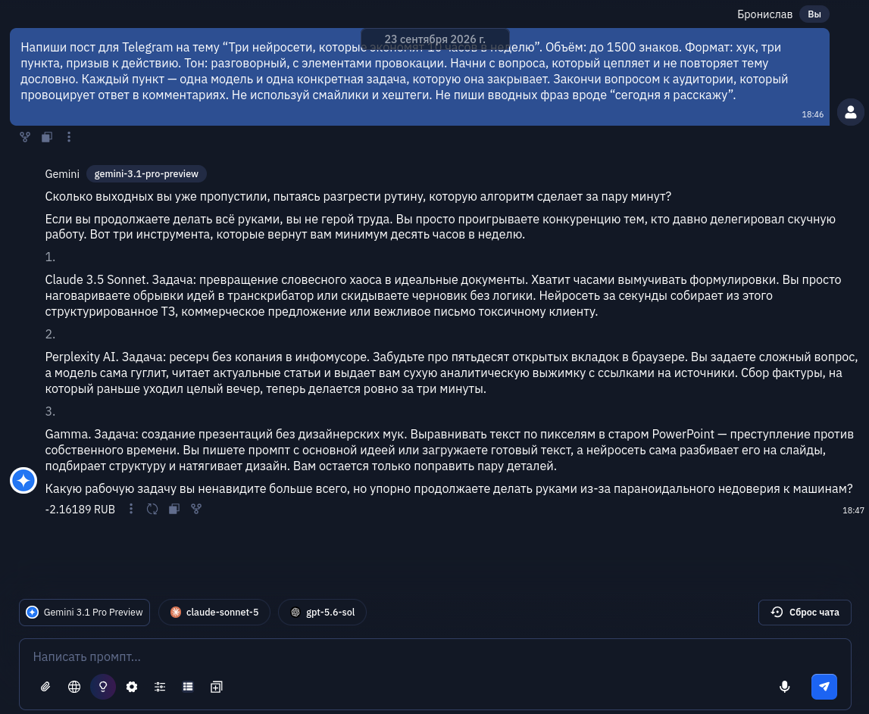The width and height of the screenshot is (869, 714).
Task: Click into the Написать промпт input field
Action: pyautogui.click(x=435, y=657)
